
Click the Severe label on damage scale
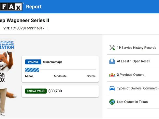[91, 76]
